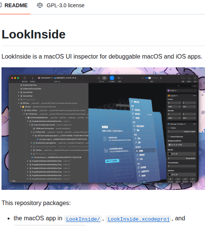Click the macOS UI inspector description sentence

click(102, 56)
